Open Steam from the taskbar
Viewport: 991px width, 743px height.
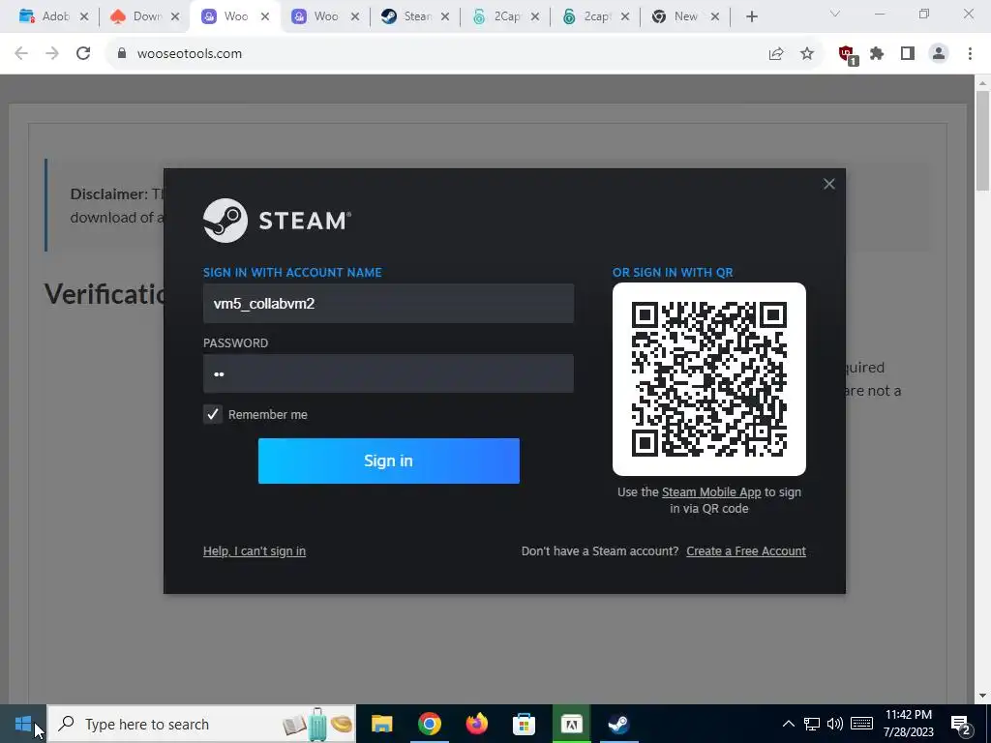click(x=618, y=724)
